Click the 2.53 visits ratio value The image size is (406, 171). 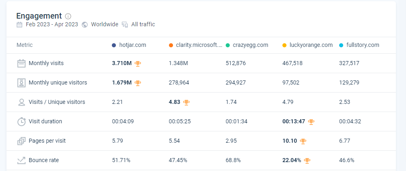point(345,102)
